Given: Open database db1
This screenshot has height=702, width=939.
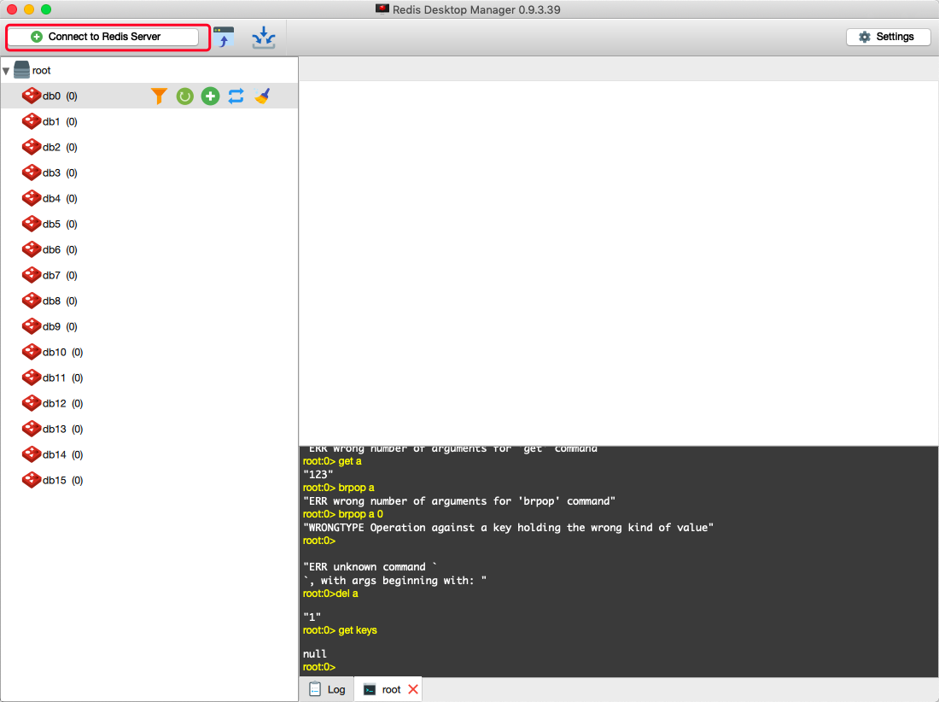Looking at the screenshot, I should (x=51, y=122).
